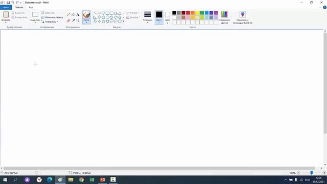Image resolution: width=327 pixels, height=184 pixels.
Task: Open the File (Файл) menu
Action: coord(6,7)
